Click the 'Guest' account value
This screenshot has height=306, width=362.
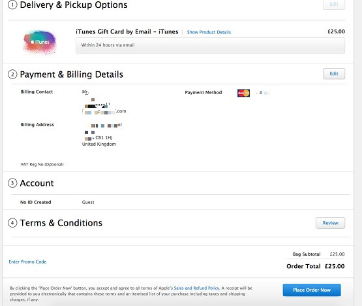[x=88, y=202]
